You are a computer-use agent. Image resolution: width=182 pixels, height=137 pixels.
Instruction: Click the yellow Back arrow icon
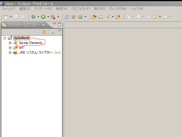pos(155,17)
